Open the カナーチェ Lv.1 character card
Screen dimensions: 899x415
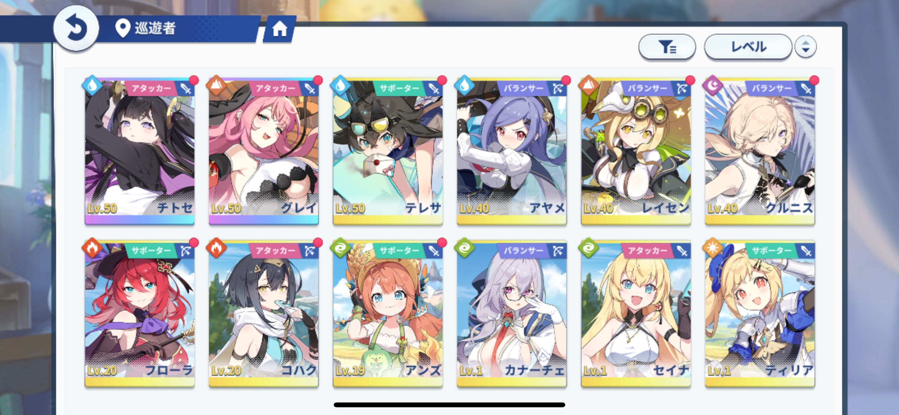point(512,314)
